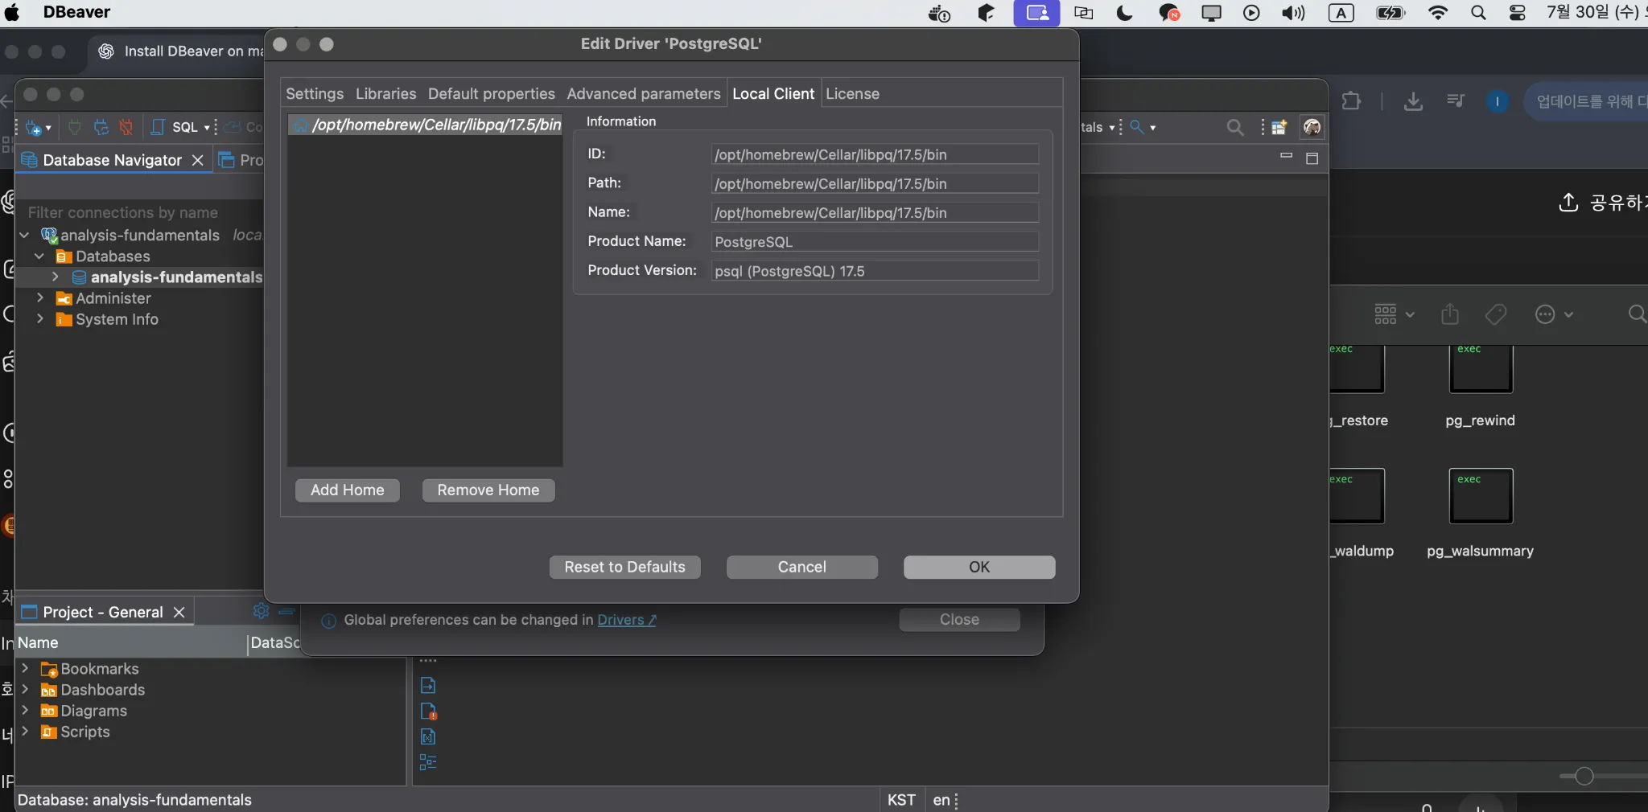Click the blue Reconnect plug icon
This screenshot has width=1648, height=812.
(101, 127)
